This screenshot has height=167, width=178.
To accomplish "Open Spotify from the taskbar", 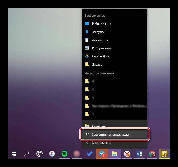I will coord(65,154).
